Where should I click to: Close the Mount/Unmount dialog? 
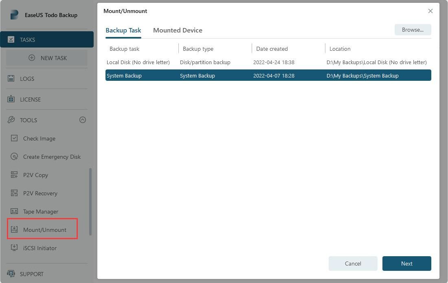(430, 11)
